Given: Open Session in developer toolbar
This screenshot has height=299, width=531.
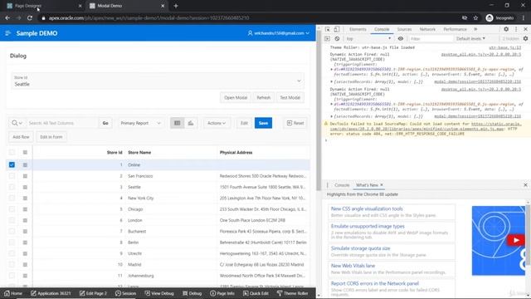Looking at the screenshot, I should 125,293.
